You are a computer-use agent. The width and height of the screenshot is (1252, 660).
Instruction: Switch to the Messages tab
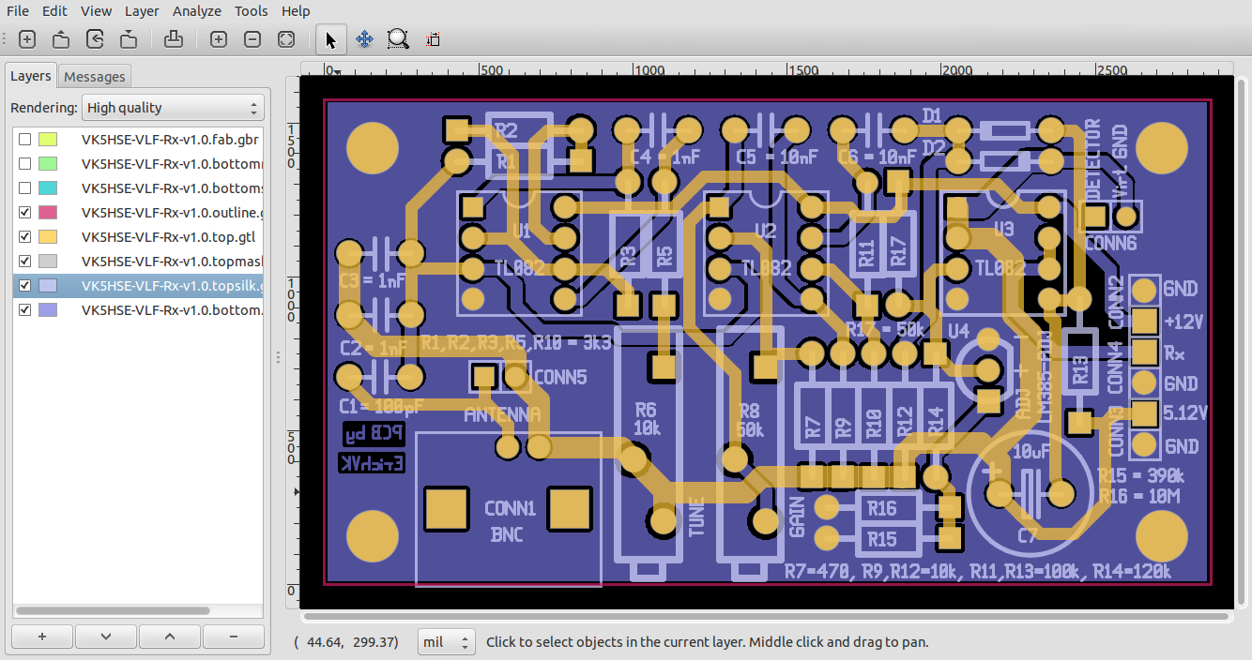click(x=94, y=76)
